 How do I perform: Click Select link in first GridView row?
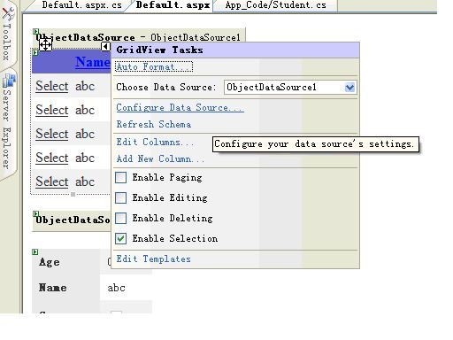tap(52, 86)
